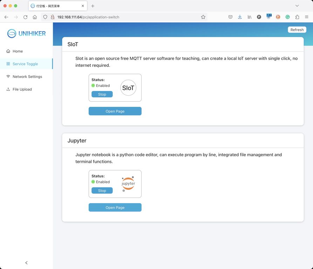Click the Home house icon in sidebar

click(x=8, y=51)
